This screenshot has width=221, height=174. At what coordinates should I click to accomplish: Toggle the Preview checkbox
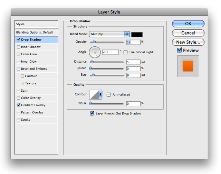click(179, 50)
